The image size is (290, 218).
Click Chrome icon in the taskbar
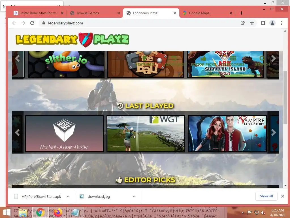tap(40, 213)
